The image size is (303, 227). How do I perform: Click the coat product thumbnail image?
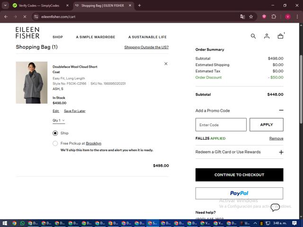coord(32,83)
